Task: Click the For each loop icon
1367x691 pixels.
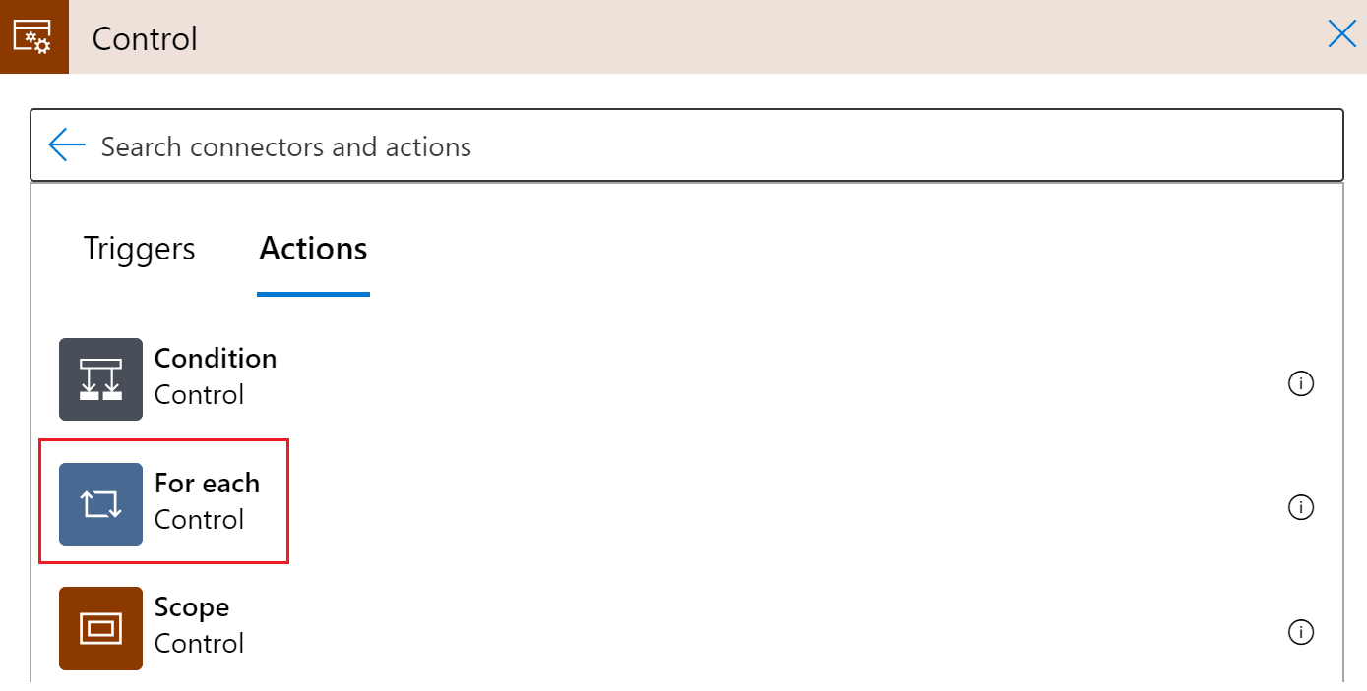Action: (x=100, y=504)
